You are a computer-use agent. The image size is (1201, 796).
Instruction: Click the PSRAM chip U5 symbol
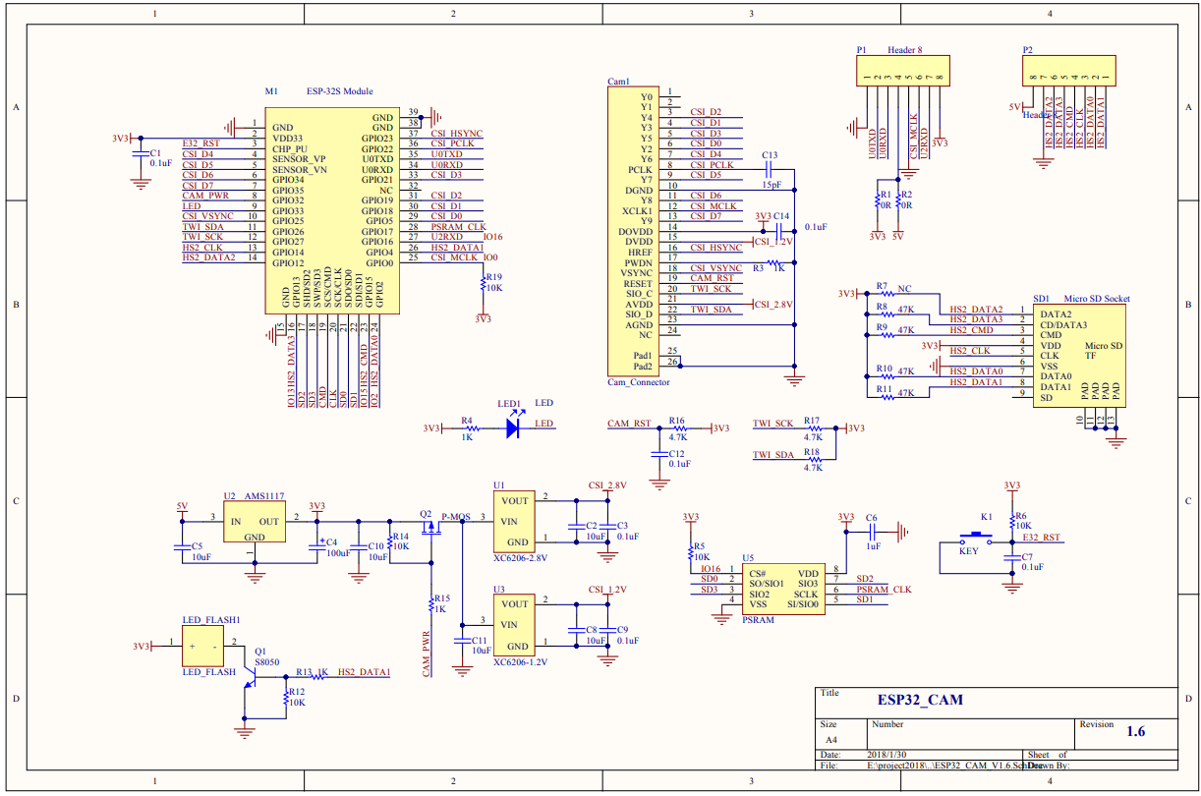(781, 590)
